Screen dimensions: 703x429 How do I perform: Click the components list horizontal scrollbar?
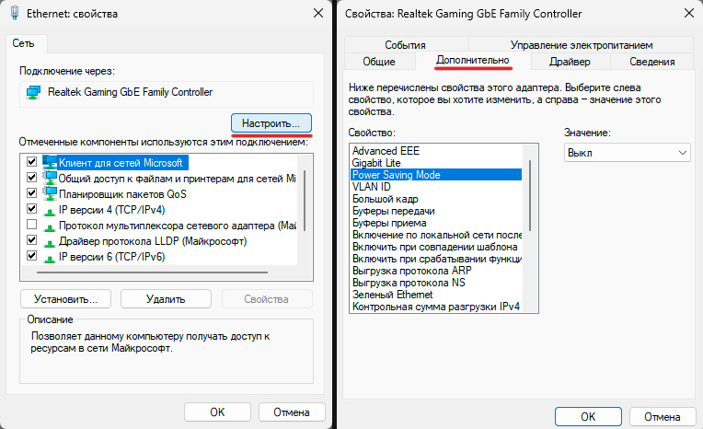click(153, 272)
